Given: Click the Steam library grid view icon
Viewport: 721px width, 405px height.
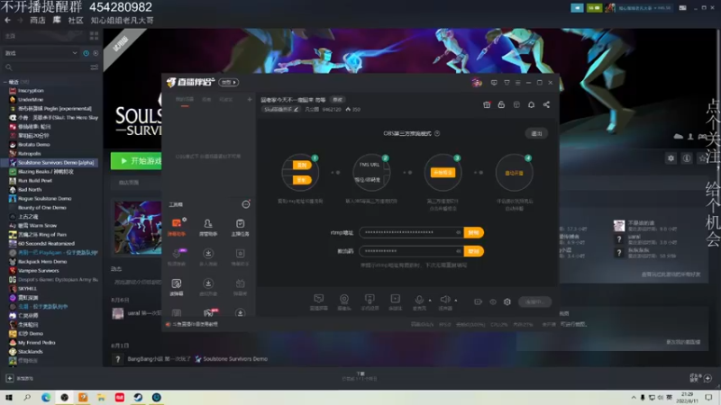Looking at the screenshot, I should coord(95,35).
